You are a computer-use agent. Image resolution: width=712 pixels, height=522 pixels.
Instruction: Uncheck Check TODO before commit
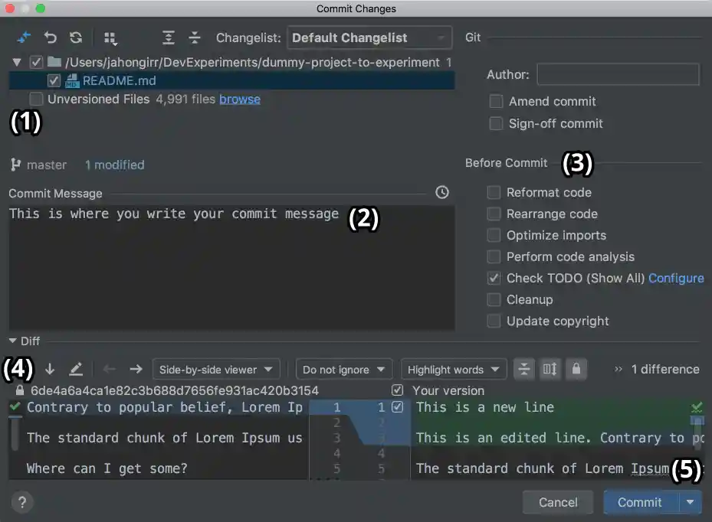point(494,278)
